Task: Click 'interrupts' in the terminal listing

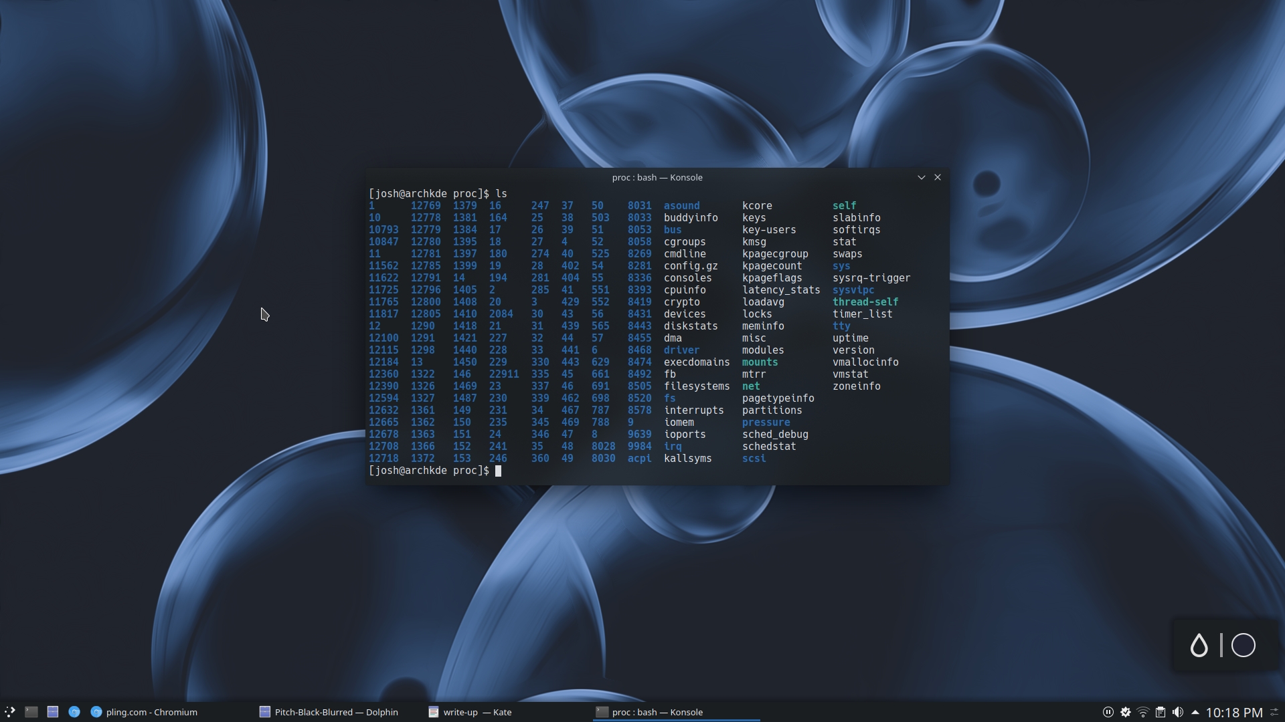Action: tap(693, 410)
